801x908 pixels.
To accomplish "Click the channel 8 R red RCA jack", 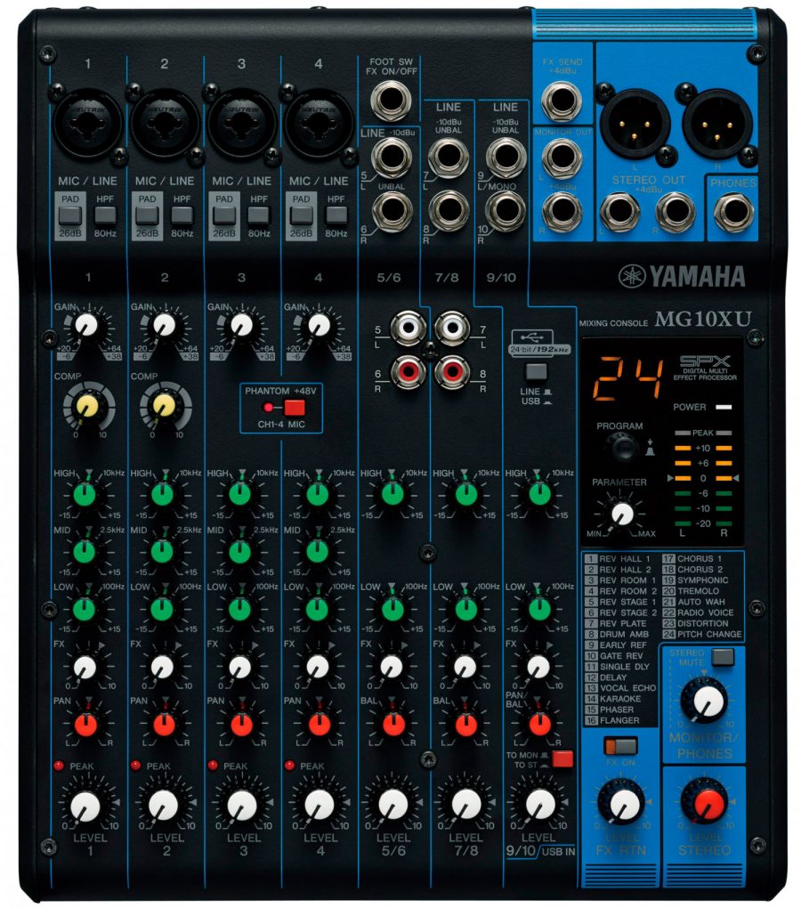I will 452,371.
